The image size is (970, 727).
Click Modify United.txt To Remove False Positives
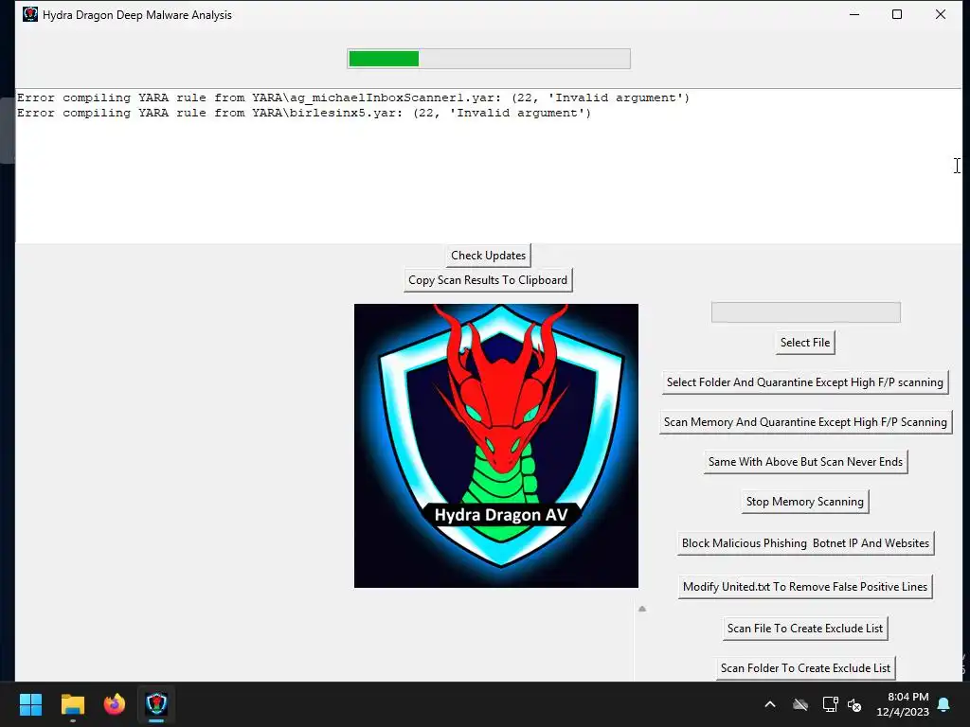click(805, 587)
